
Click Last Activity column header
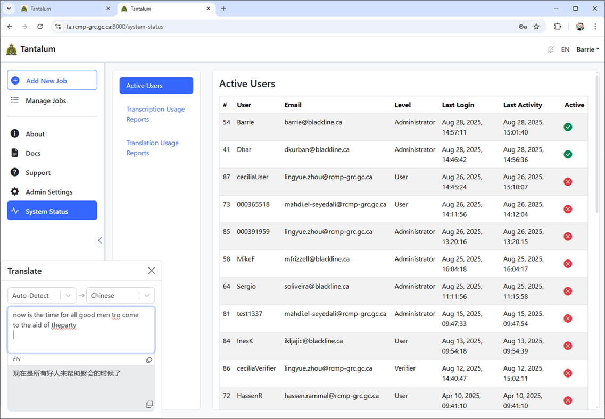[x=523, y=105]
